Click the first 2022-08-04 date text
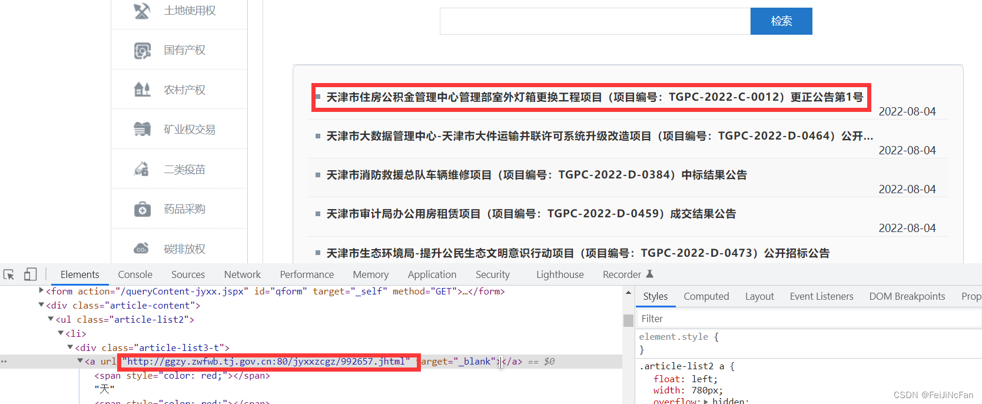 (907, 111)
